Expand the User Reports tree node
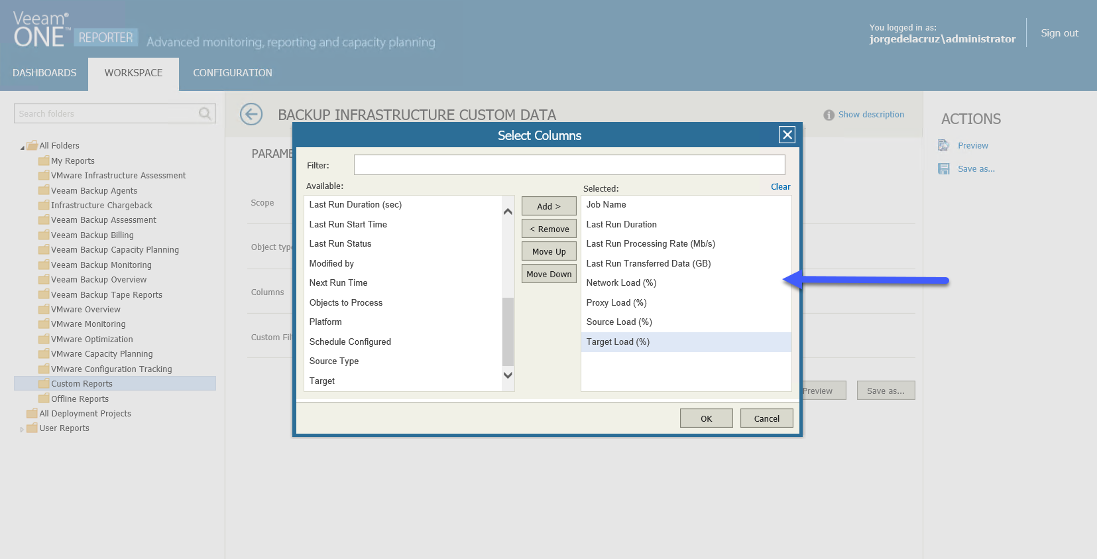Image resolution: width=1097 pixels, height=559 pixels. tap(22, 429)
